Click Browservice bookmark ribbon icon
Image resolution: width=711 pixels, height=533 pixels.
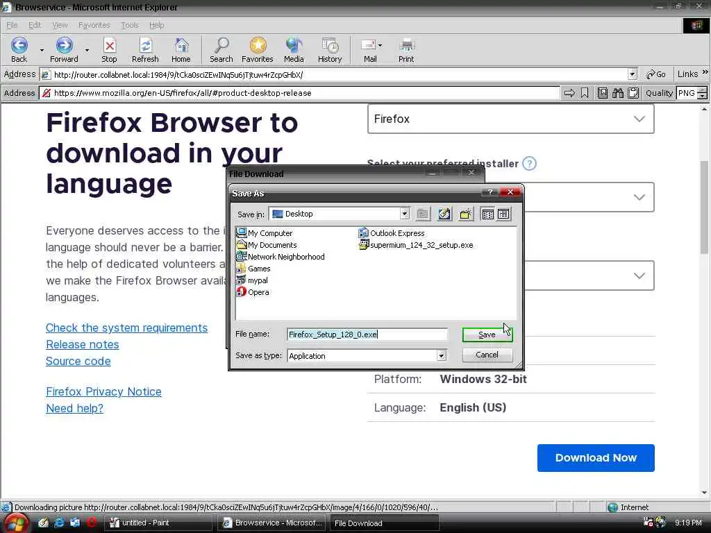(585, 93)
